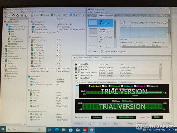
Task: Expand the Дисплей tree node
Action: coord(4,54)
